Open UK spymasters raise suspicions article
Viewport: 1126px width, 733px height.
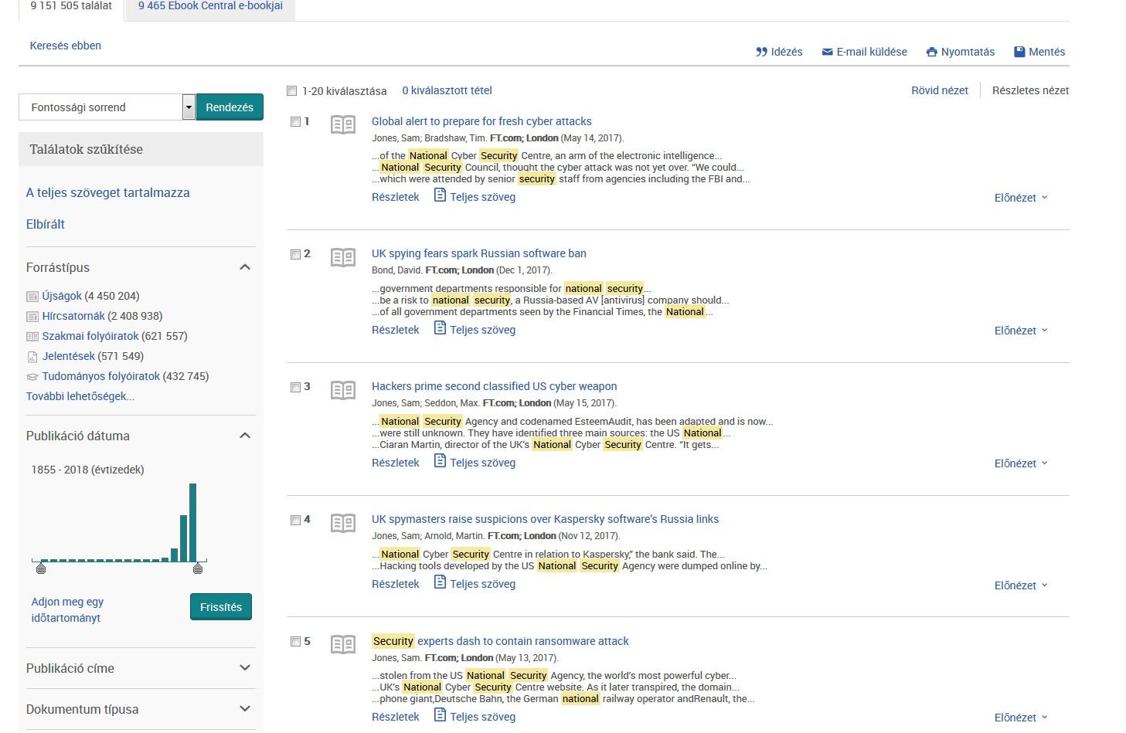pyautogui.click(x=545, y=519)
